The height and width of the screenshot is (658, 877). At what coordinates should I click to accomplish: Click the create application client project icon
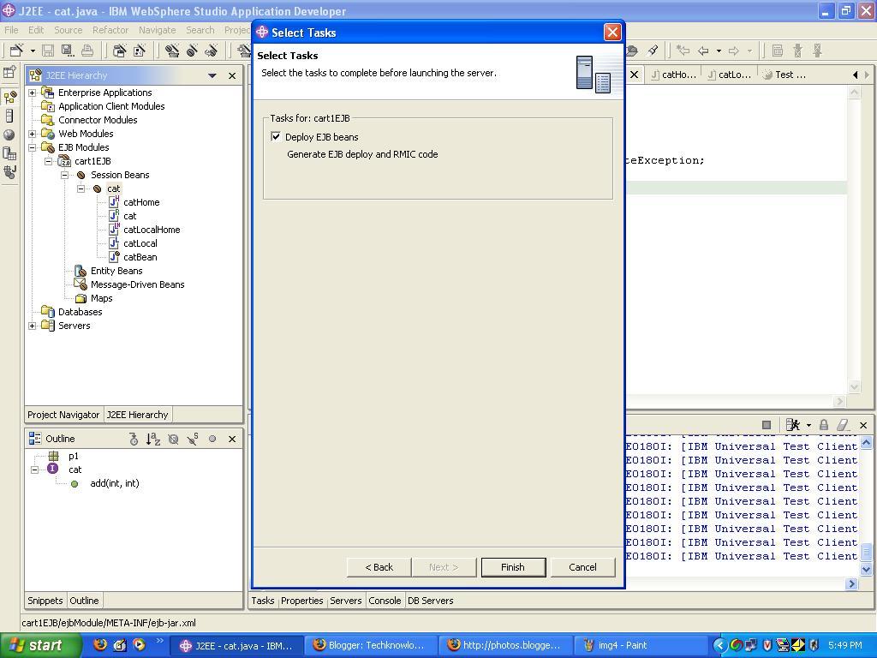(140, 51)
